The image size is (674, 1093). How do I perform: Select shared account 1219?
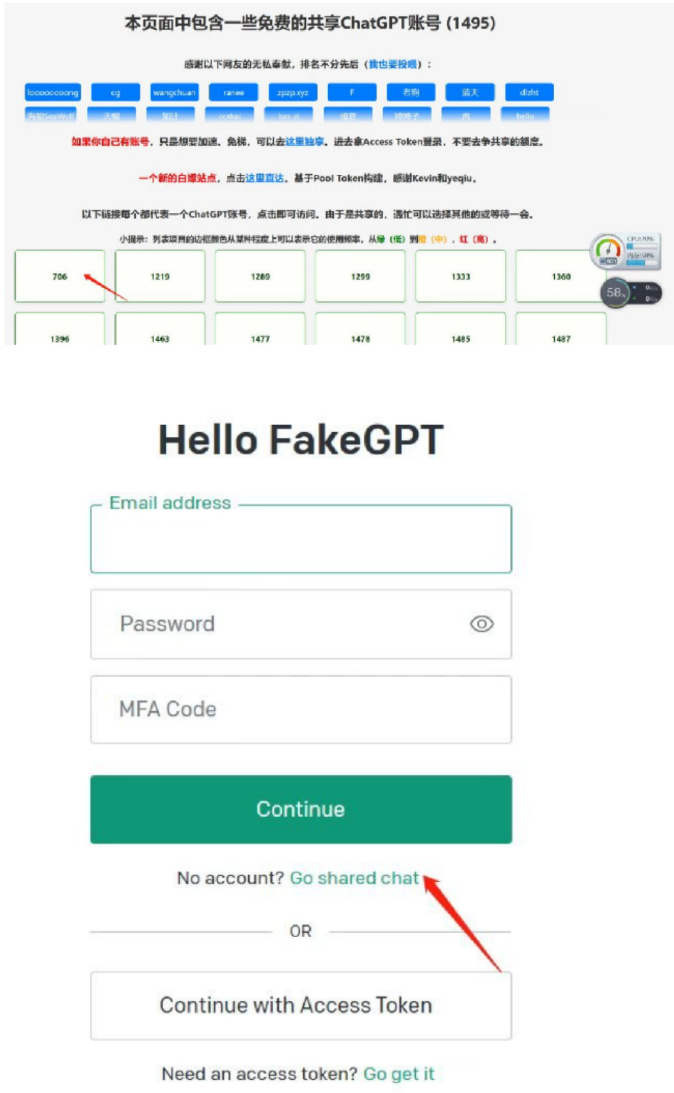[160, 276]
